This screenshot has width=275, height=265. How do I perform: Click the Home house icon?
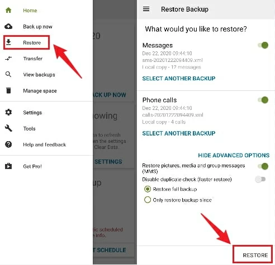point(8,10)
